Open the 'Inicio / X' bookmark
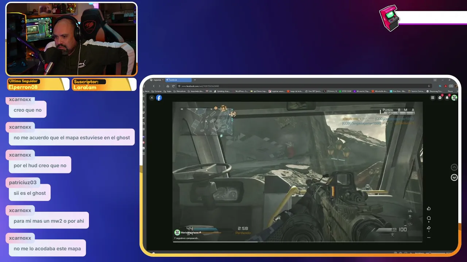The height and width of the screenshot is (262, 467). (x=331, y=91)
